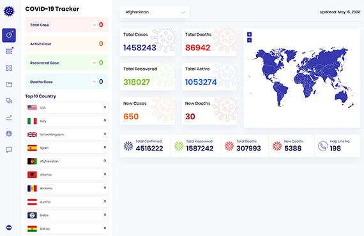Click the Recovered Case summary card
The height and width of the screenshot is (236, 364).
click(66, 63)
